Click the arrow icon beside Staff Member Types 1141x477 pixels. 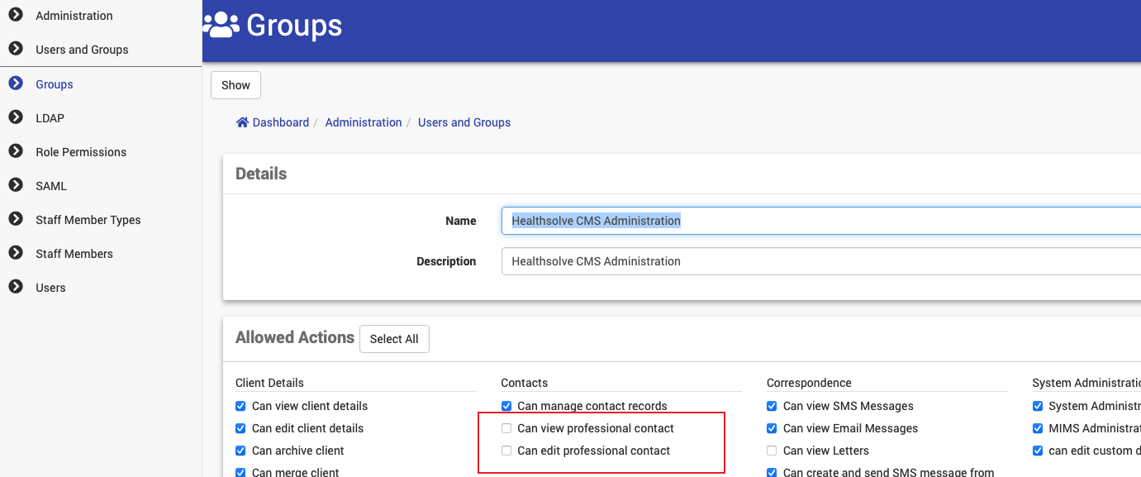(x=15, y=219)
